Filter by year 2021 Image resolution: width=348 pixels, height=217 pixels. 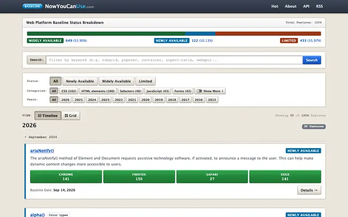[132, 100]
